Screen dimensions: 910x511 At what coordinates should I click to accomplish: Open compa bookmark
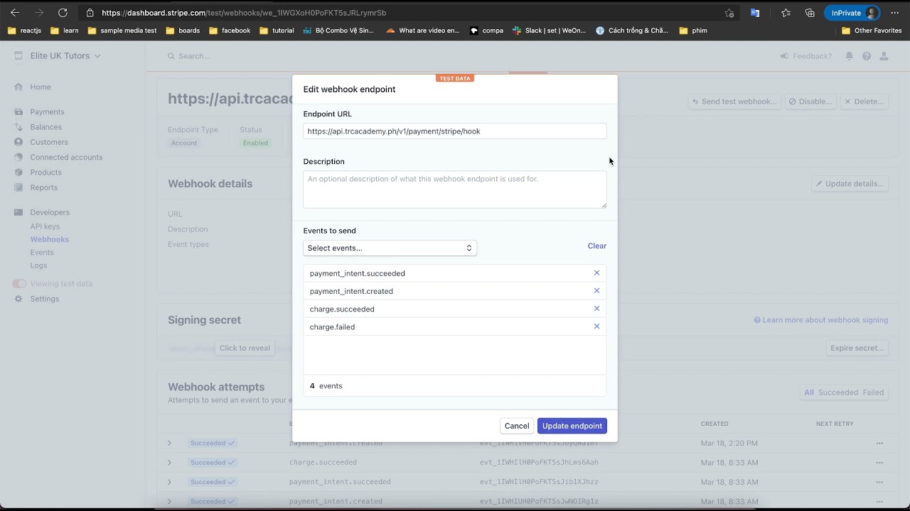coord(486,31)
